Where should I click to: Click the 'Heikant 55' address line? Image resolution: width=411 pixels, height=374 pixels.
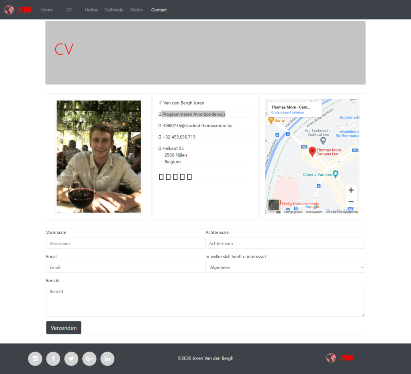coord(173,148)
